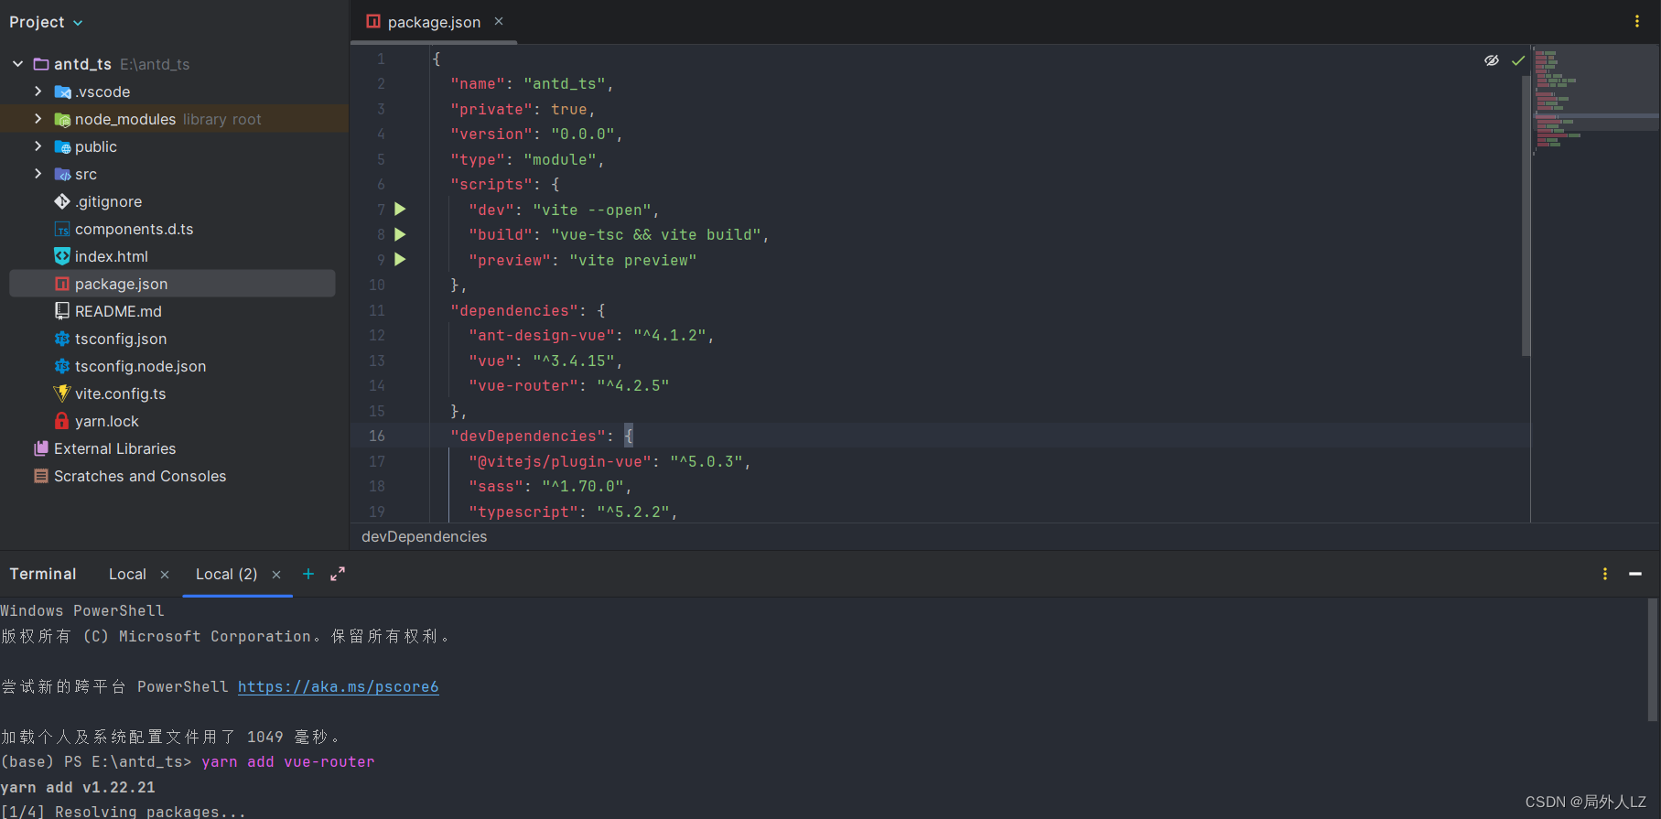Image resolution: width=1661 pixels, height=819 pixels.
Task: Select the public folder icon
Action: click(62, 146)
